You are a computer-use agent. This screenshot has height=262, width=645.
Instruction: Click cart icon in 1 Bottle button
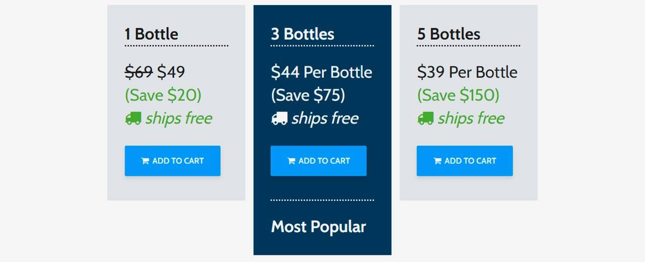click(x=145, y=161)
